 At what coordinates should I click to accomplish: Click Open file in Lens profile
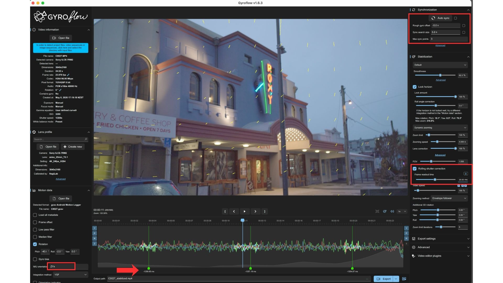48,147
